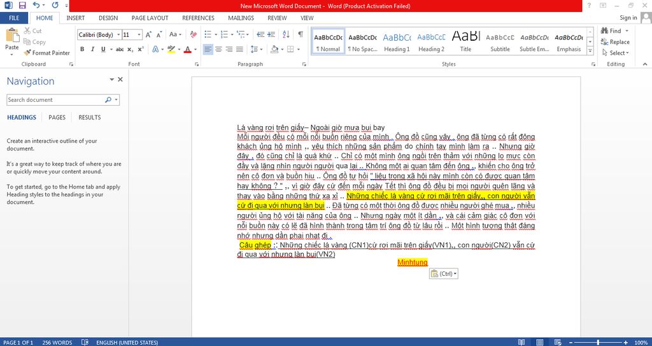
Task: Cut the selected text
Action: tap(33, 31)
